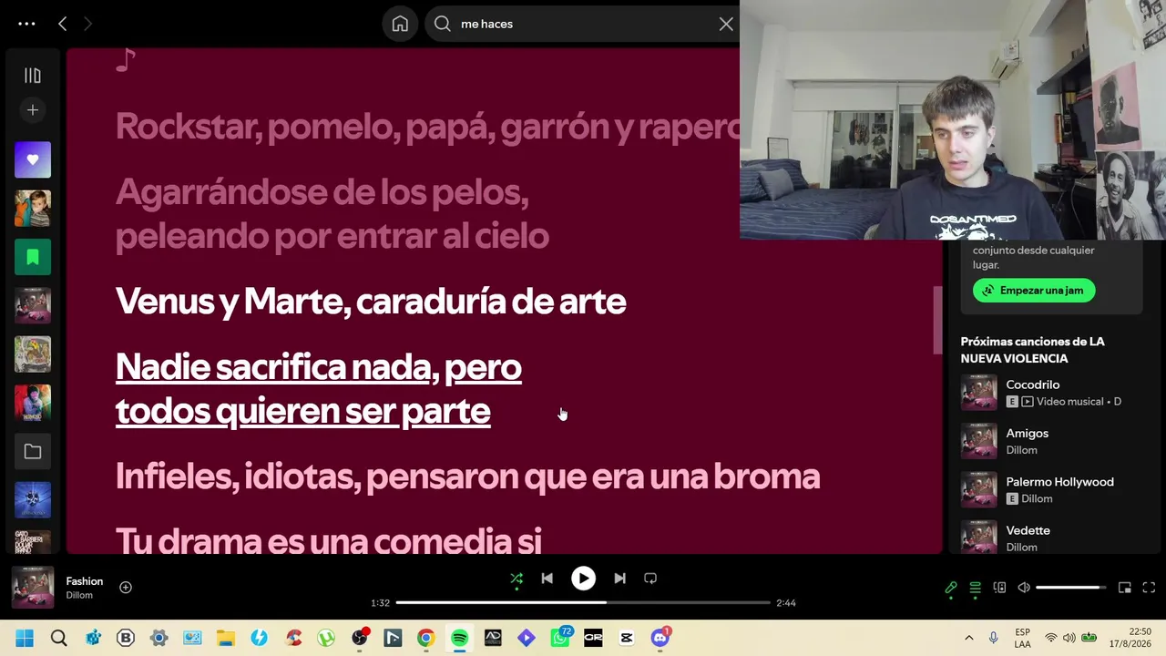Screen dimensions: 1166x656
Task: Show hidden system tray icons
Action: (x=968, y=639)
